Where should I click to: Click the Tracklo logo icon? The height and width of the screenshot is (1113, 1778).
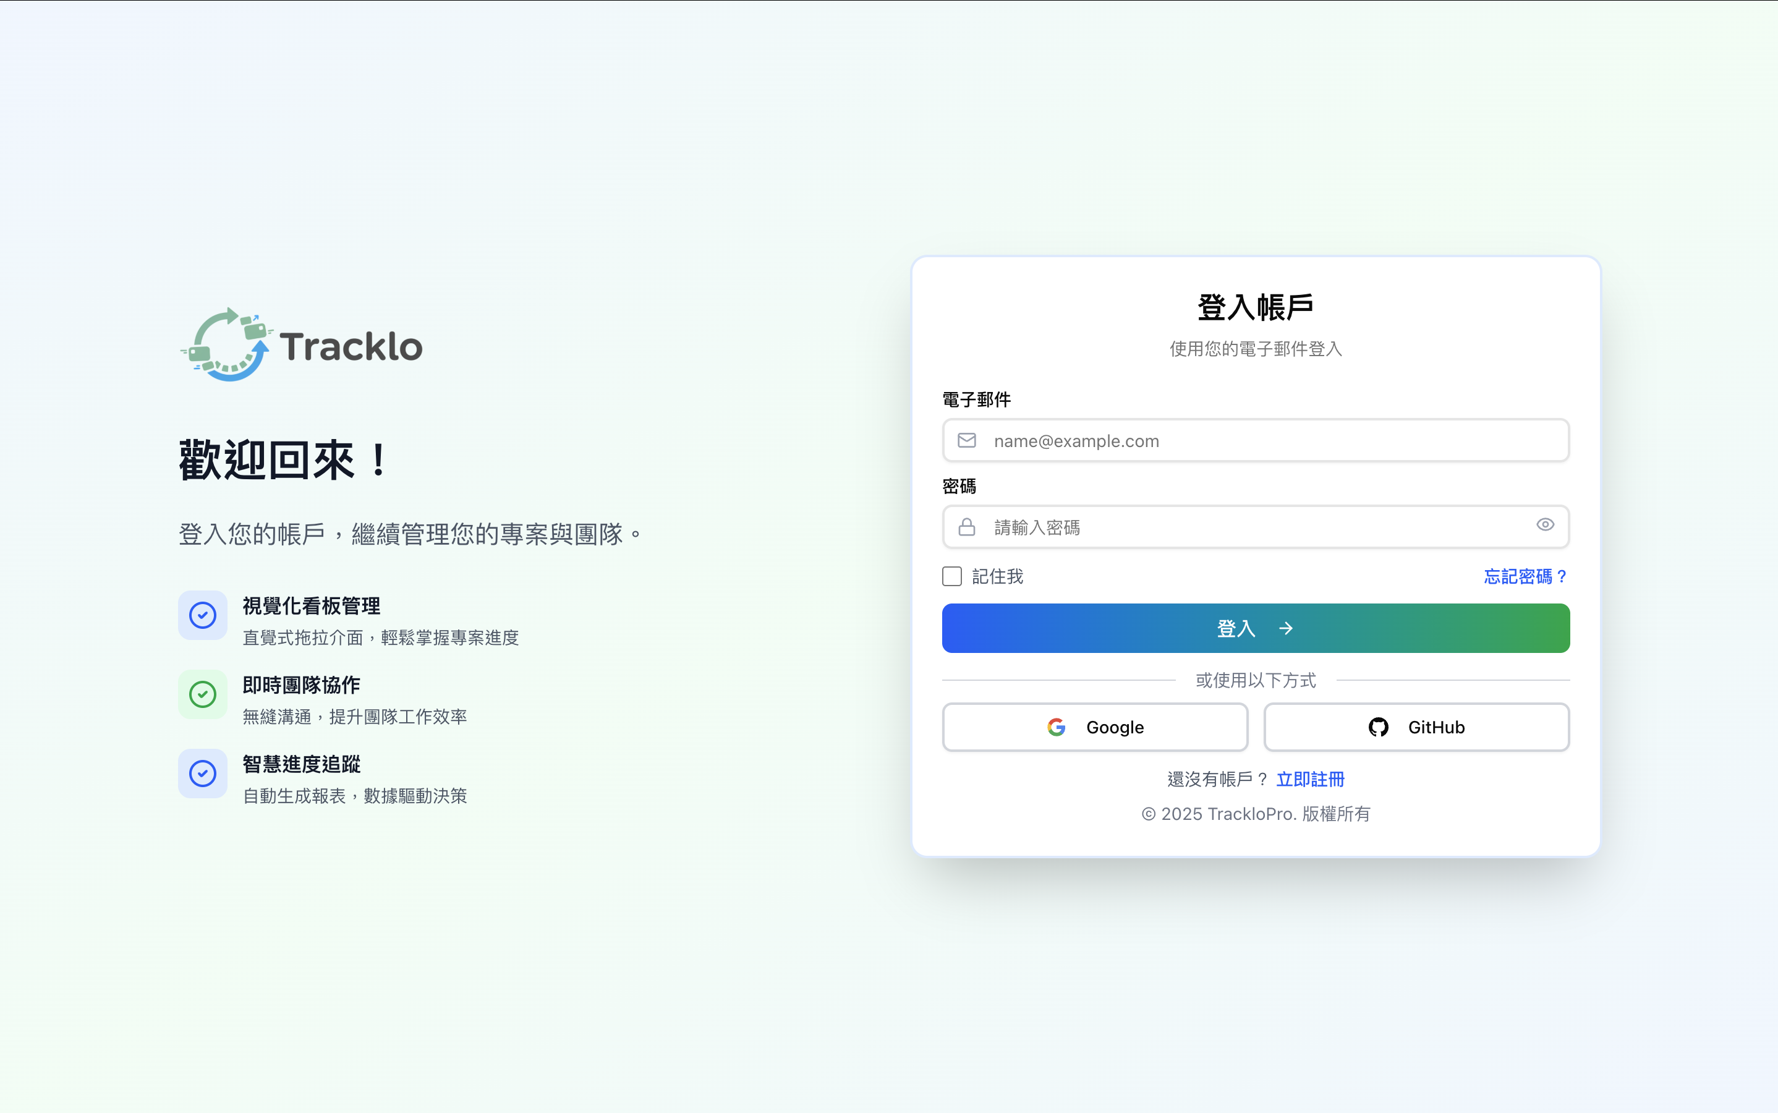click(x=227, y=344)
